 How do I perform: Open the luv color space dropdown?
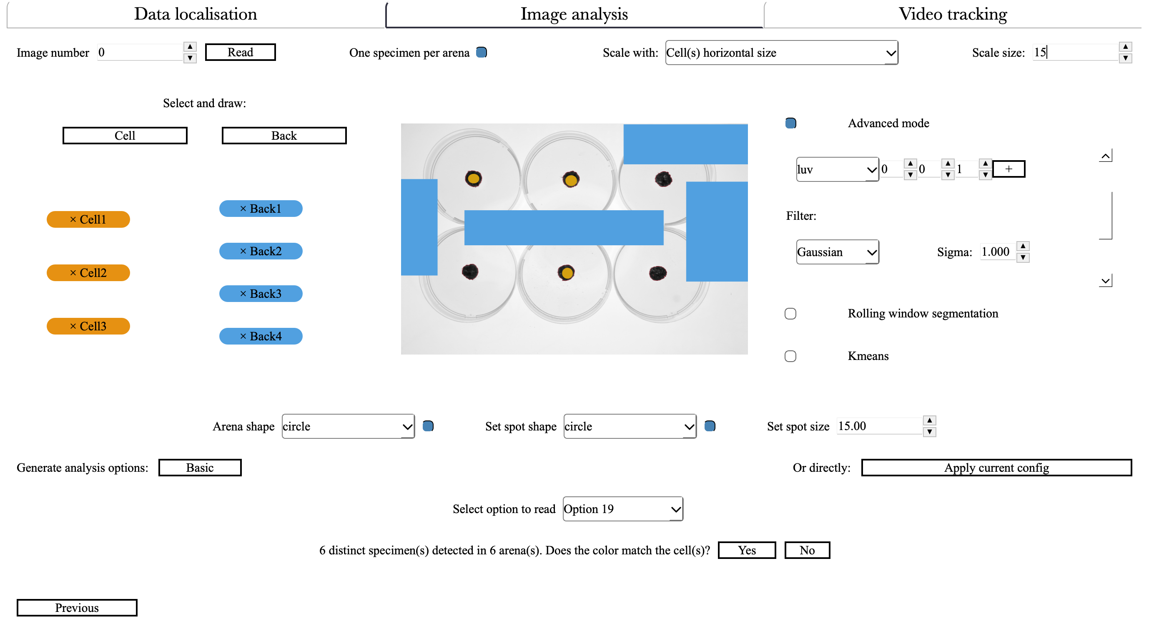click(x=837, y=170)
